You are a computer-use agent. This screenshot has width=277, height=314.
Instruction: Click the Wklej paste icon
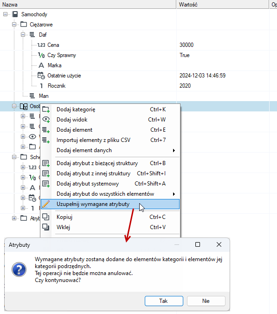pos(46,227)
